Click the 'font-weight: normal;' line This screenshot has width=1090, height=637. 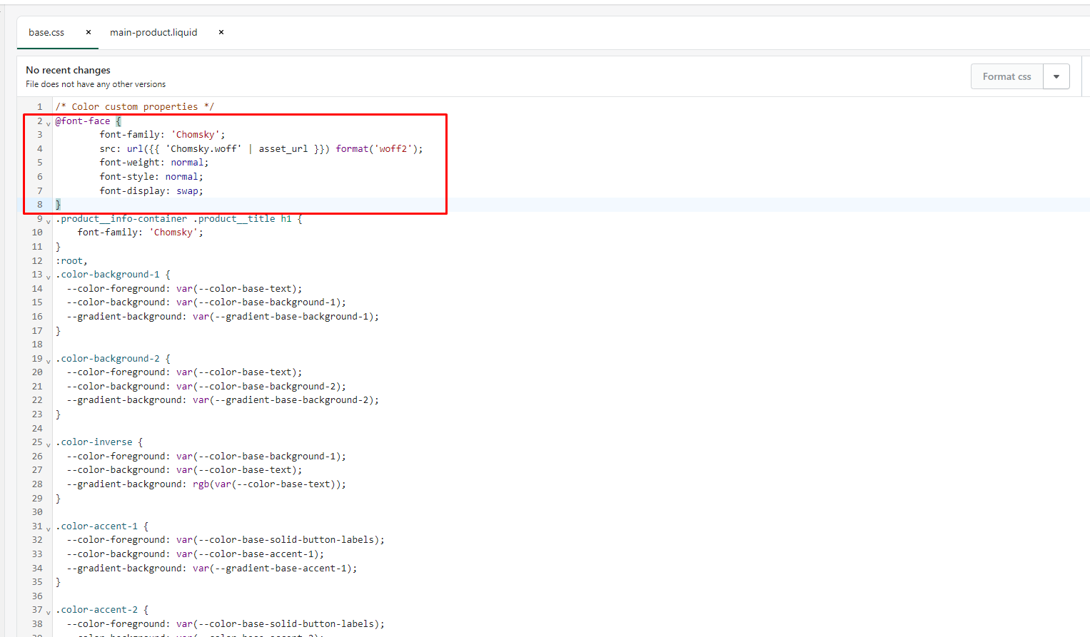[x=154, y=162]
